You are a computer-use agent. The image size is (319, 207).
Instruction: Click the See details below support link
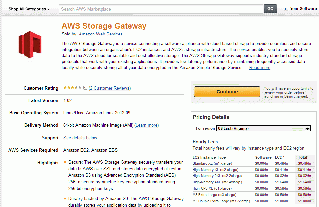[x=80, y=138]
